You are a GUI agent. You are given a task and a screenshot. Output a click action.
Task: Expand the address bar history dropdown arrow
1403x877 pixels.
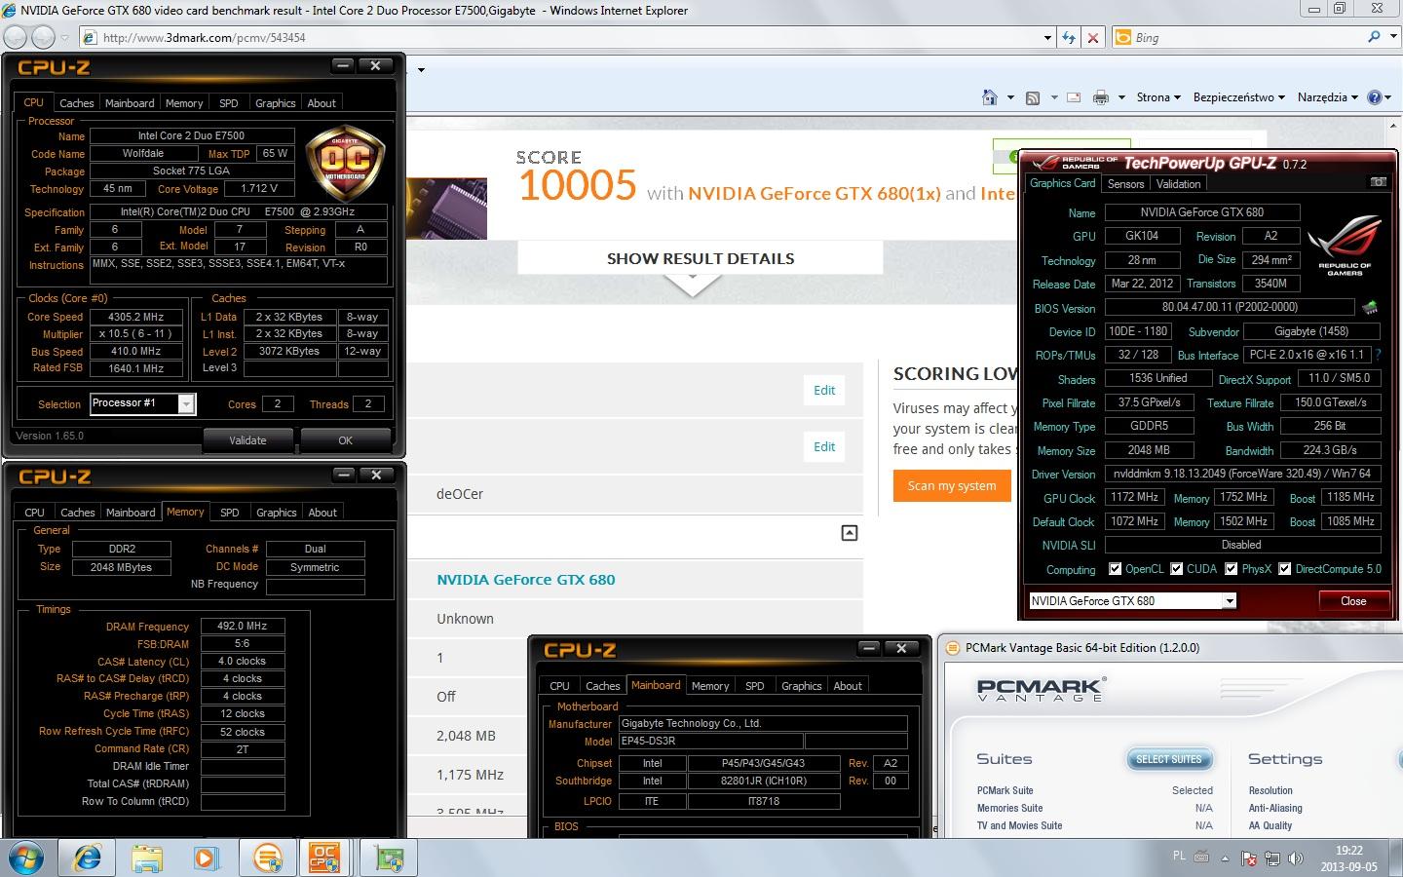coord(1047,38)
